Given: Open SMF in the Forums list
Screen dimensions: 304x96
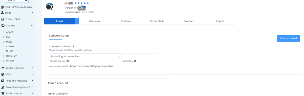Looking at the screenshot, I should [8, 37].
